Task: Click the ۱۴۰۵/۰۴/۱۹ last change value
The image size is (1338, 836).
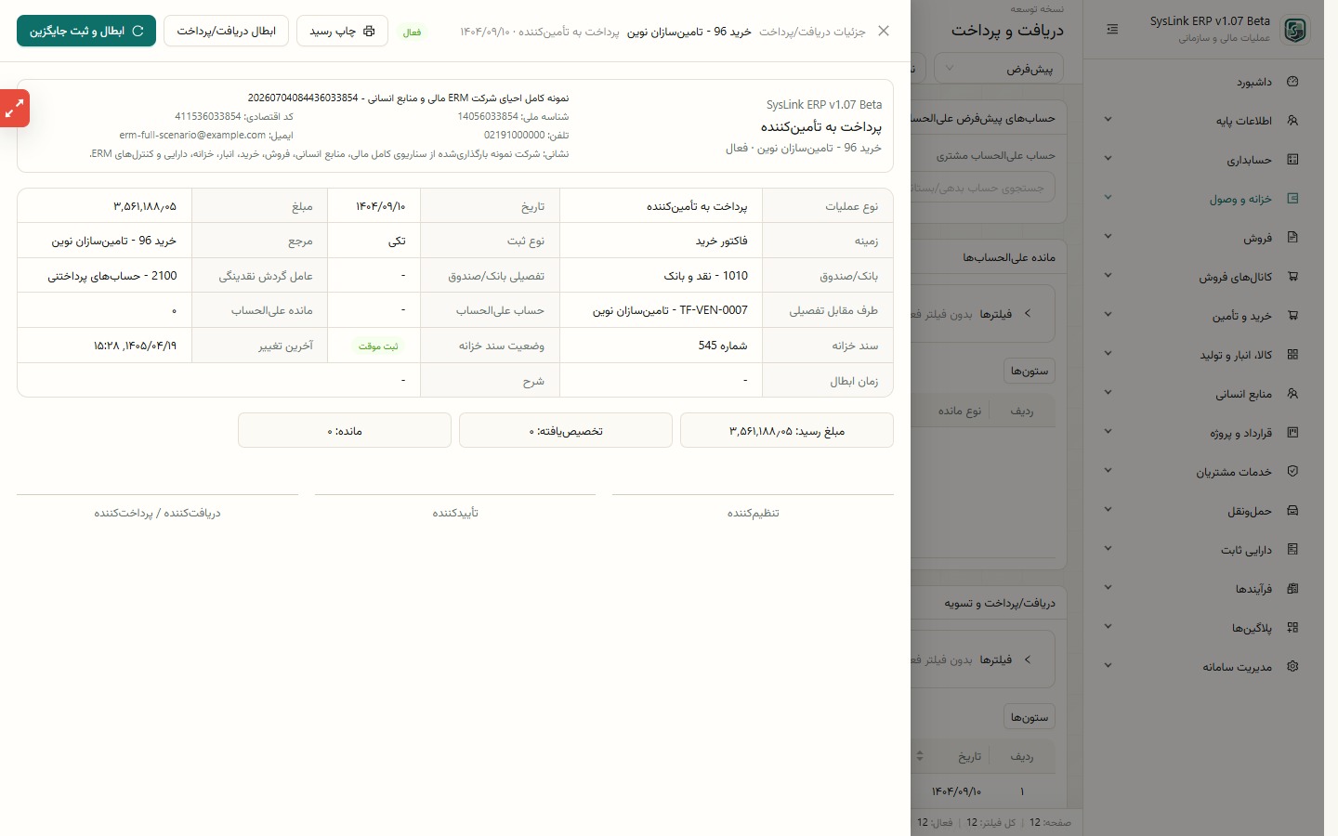Action: (x=135, y=346)
